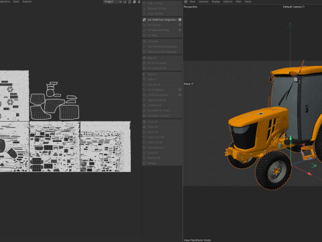Click the Remove UV Pins command

point(162,9)
